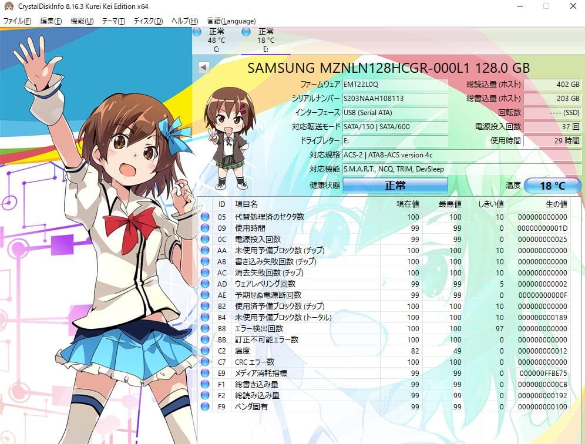Click the disk title SAMSUNG MZNLN128HCGR-000L1 128.0 GB

click(x=388, y=68)
